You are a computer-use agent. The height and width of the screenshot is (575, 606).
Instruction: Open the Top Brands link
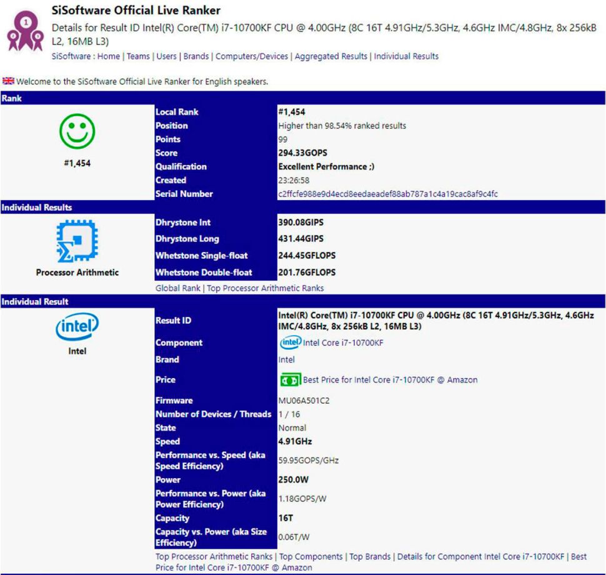pos(370,556)
